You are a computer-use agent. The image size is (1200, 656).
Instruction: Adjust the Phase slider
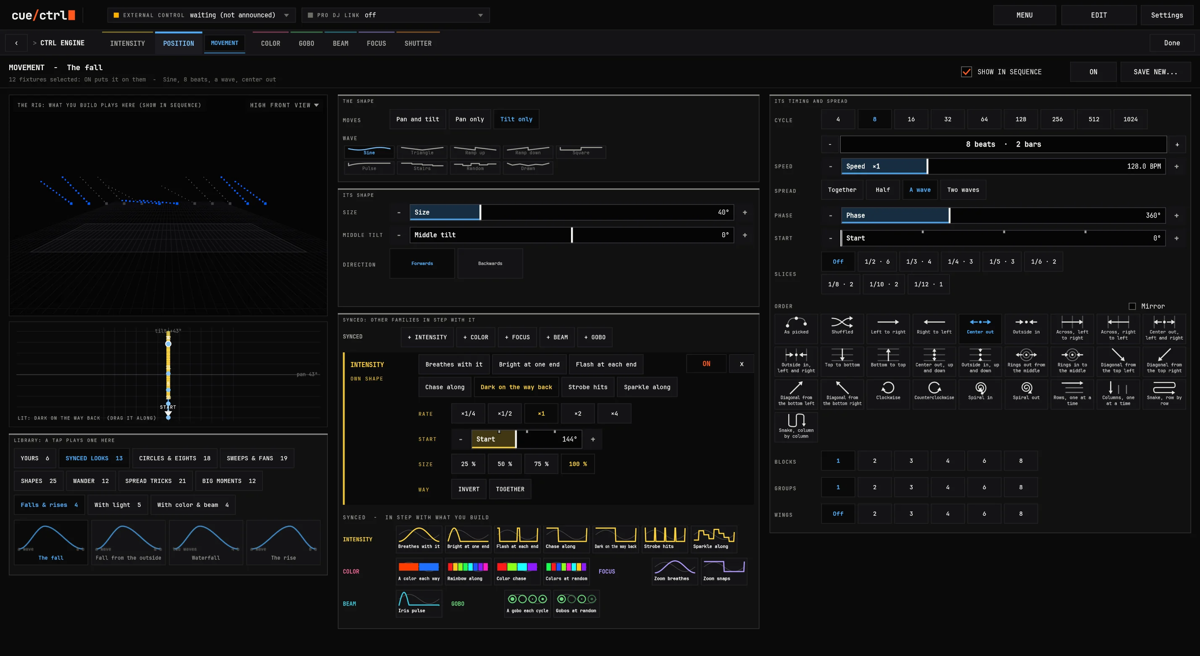coord(1003,215)
